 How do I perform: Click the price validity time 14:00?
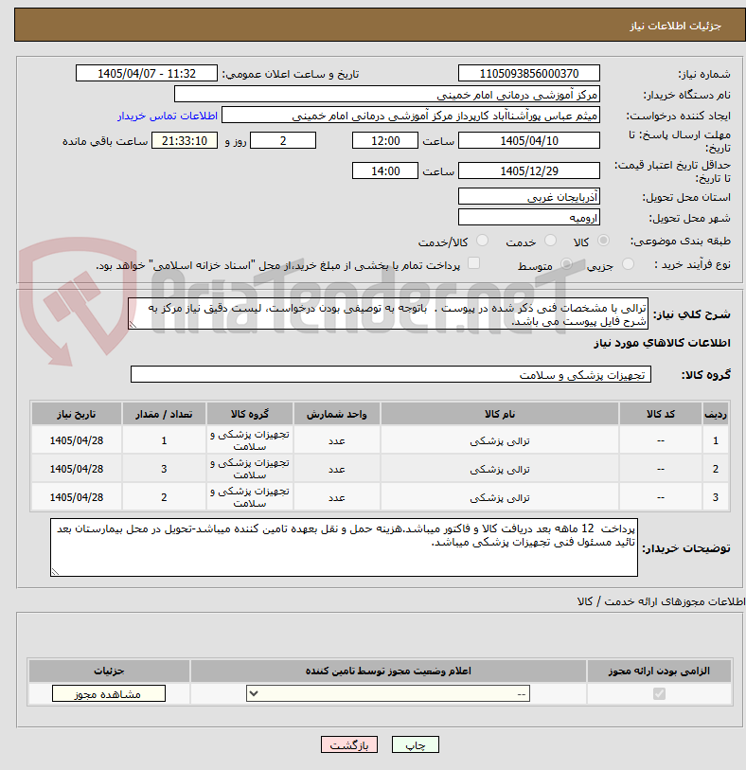(x=385, y=170)
